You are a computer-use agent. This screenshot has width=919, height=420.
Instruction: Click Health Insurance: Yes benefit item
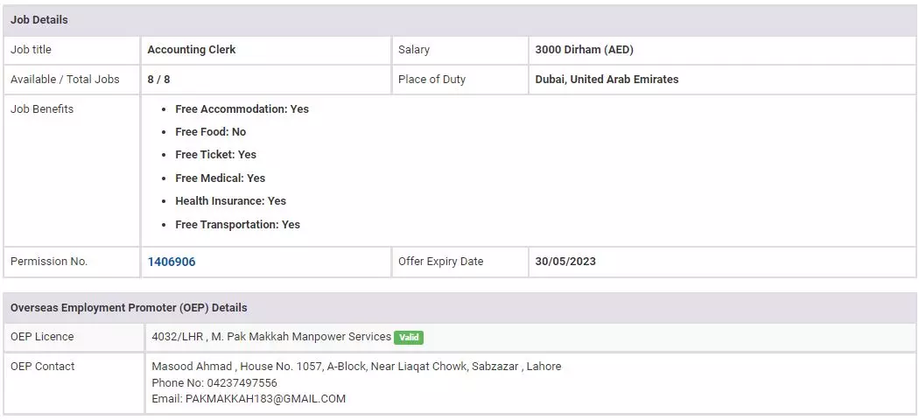(230, 201)
